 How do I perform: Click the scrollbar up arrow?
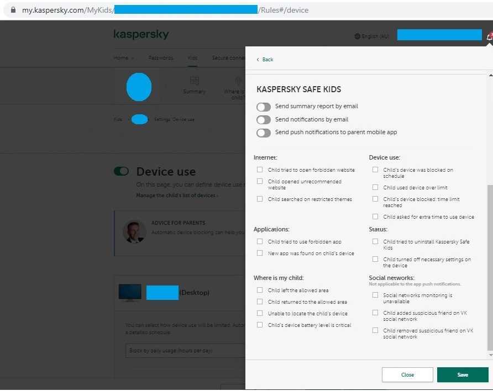[x=490, y=75]
